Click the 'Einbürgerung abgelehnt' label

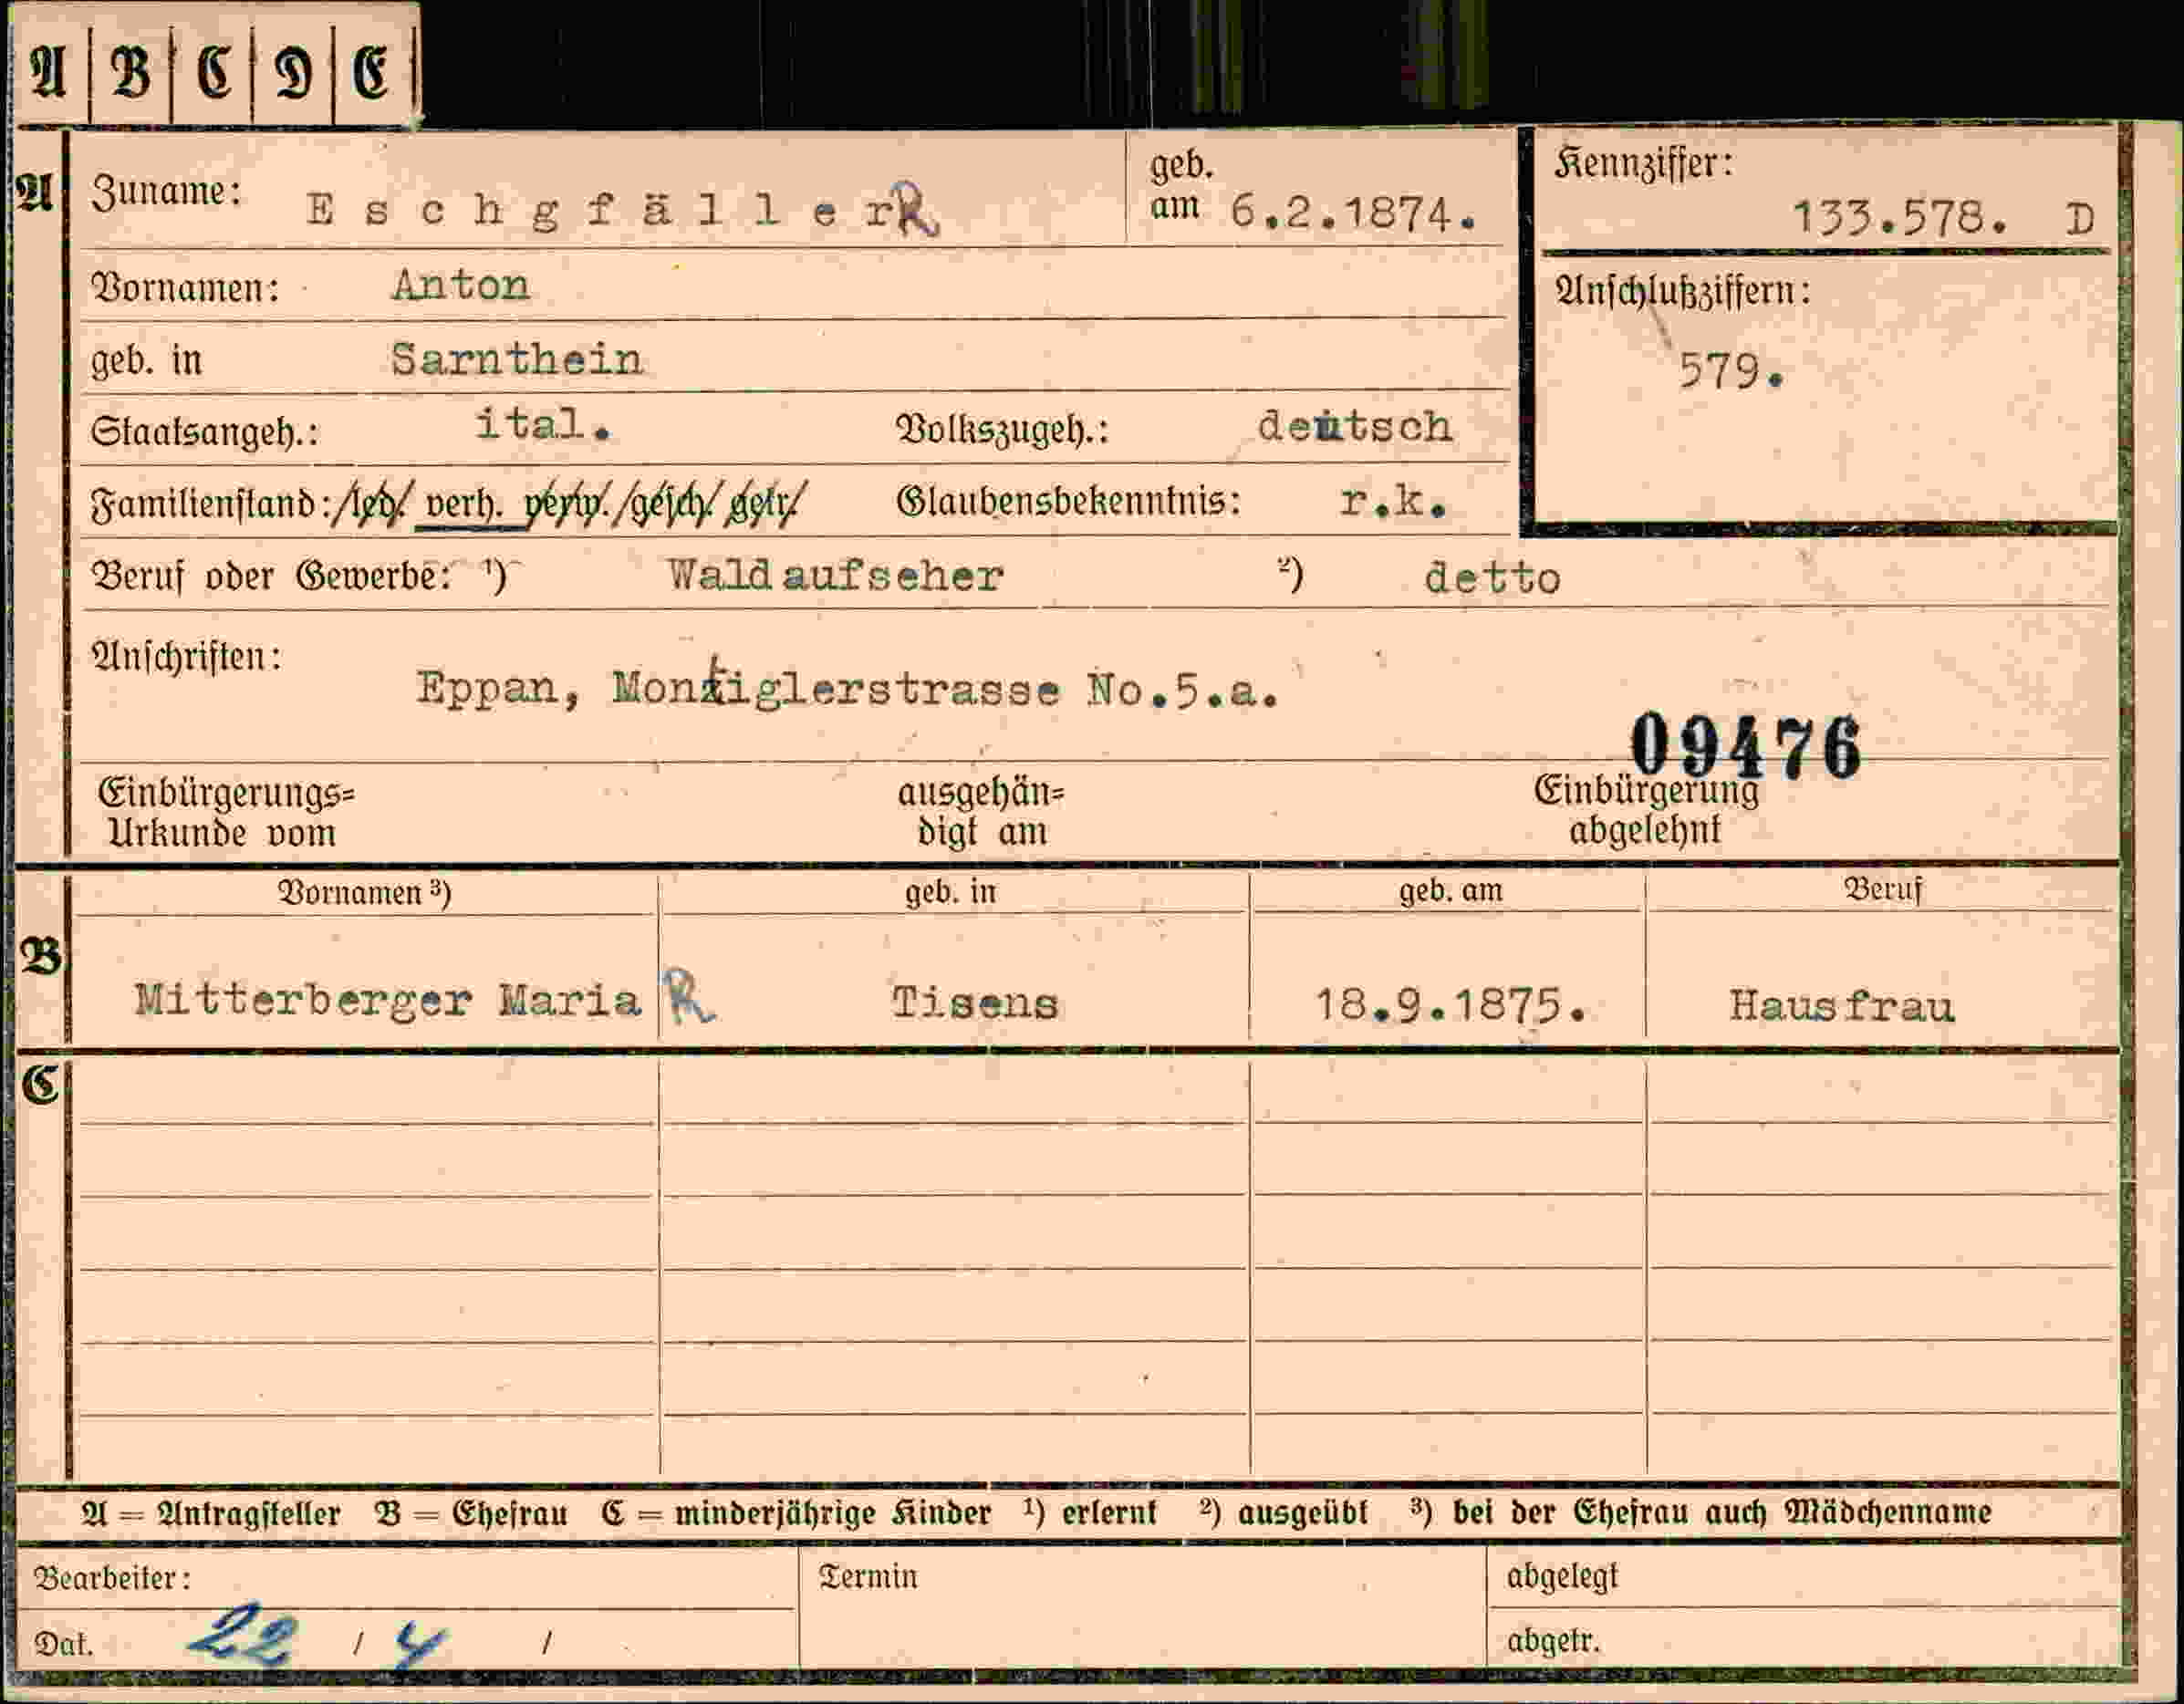click(1646, 809)
